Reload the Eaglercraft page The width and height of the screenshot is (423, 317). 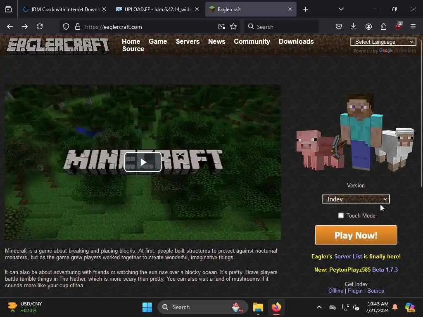click(x=40, y=27)
